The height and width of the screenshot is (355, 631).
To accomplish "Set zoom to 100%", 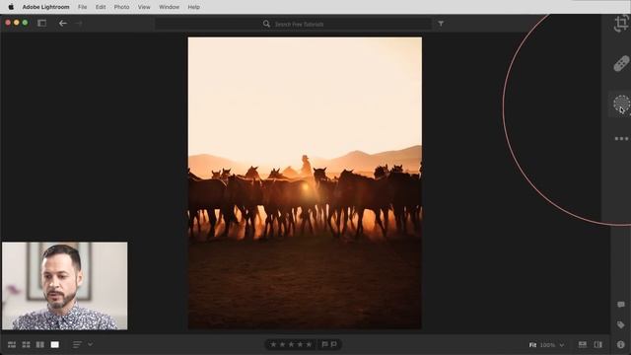I will point(547,345).
